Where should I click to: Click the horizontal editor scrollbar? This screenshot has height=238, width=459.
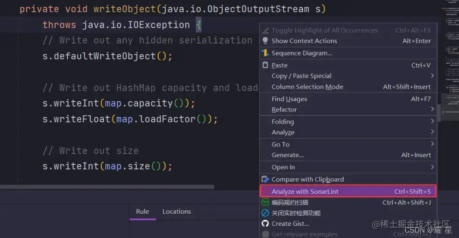(x=107, y=186)
